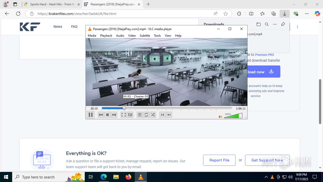Open VLC Media menu
This screenshot has height=182, width=323.
click(92, 36)
